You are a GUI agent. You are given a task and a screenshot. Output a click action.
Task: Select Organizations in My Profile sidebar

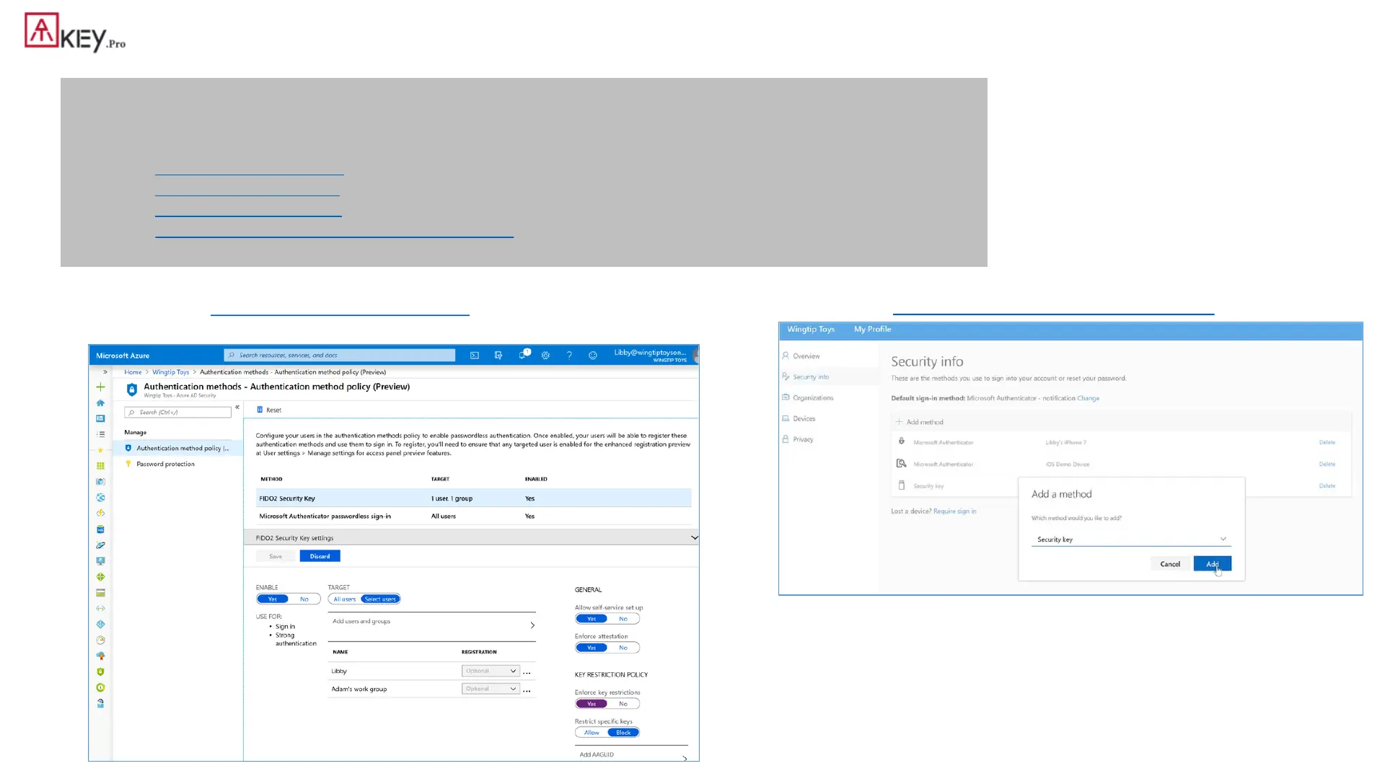click(x=812, y=398)
